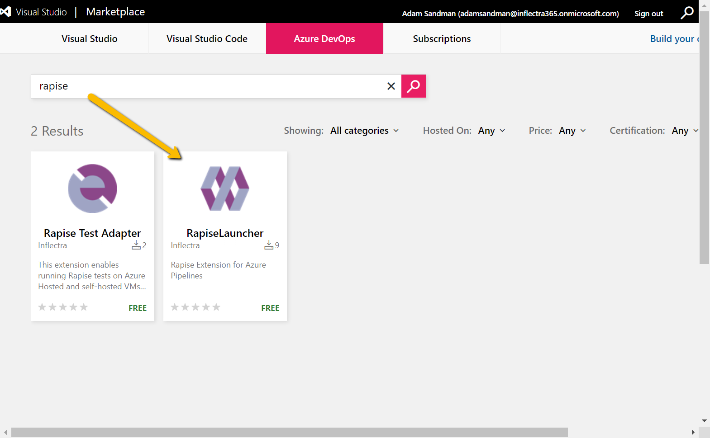Click star rating on RapiseLauncher card
Screen dimensions: 710x438
coord(195,307)
